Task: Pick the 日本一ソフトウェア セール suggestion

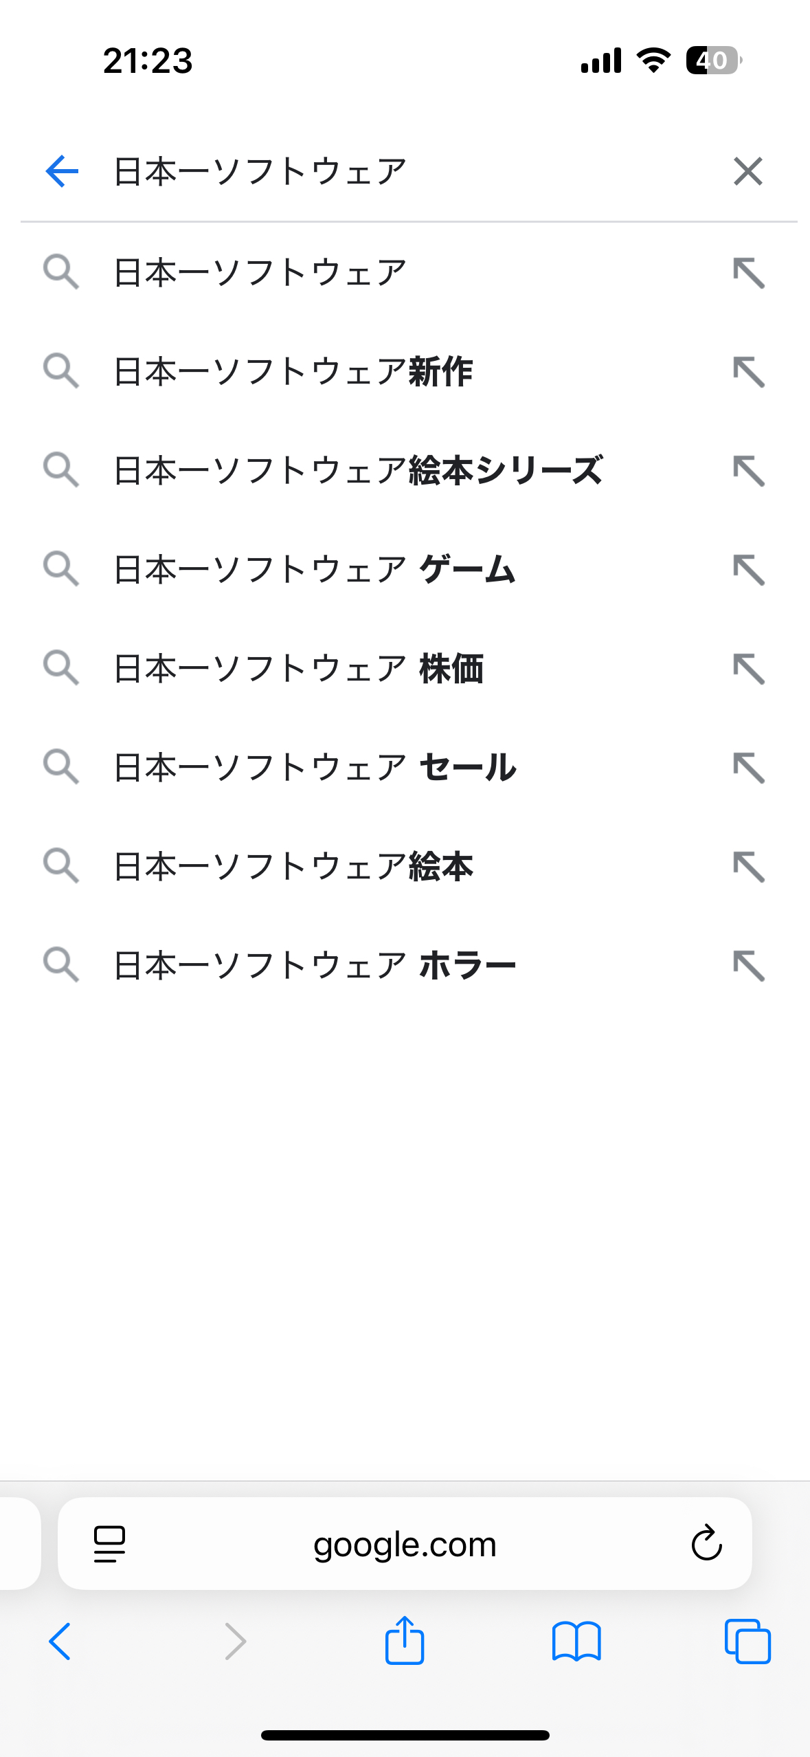Action: (315, 768)
